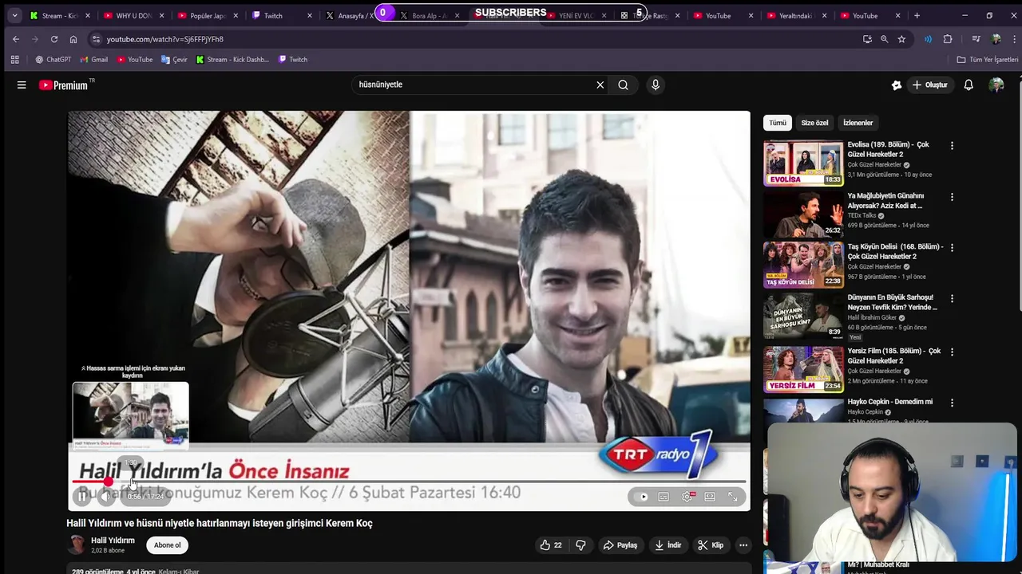Viewport: 1022px width, 574px height.
Task: Open the Halil Yıldırım channel name
Action: [x=113, y=541]
